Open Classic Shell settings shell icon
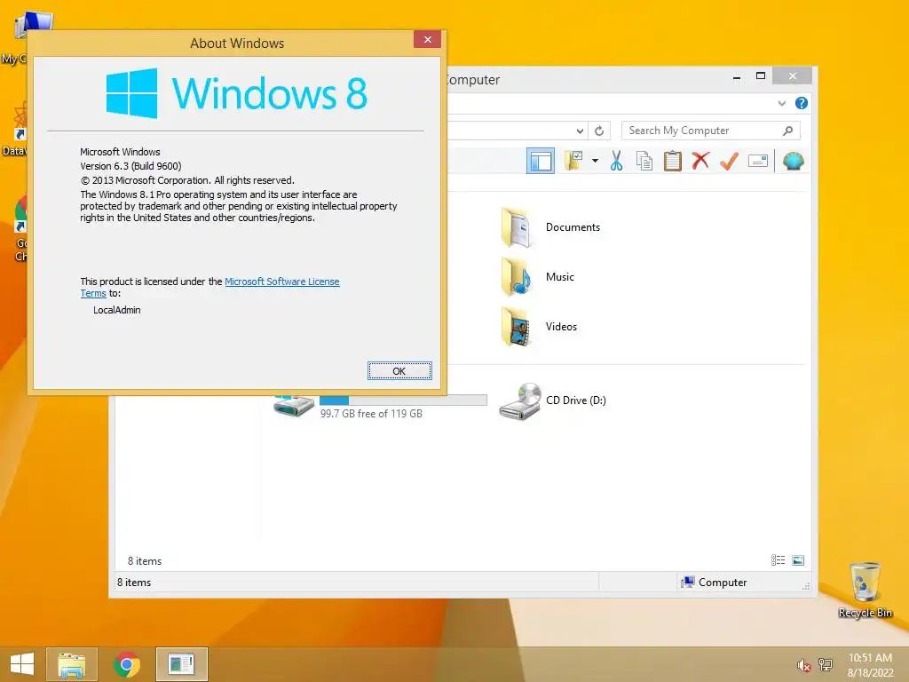Screen dimensions: 909x682 pos(793,161)
